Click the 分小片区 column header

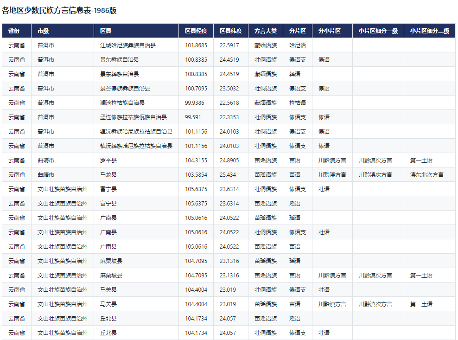(332, 31)
